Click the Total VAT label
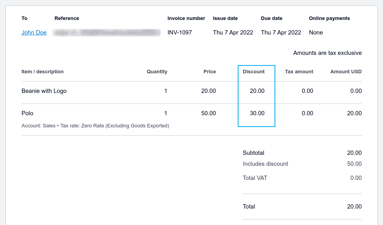The width and height of the screenshot is (383, 225). click(255, 178)
